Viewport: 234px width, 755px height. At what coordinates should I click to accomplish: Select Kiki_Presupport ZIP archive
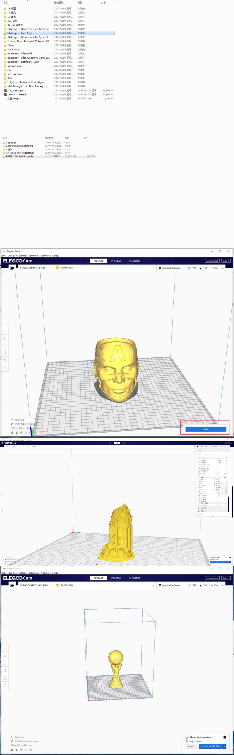click(58, 90)
